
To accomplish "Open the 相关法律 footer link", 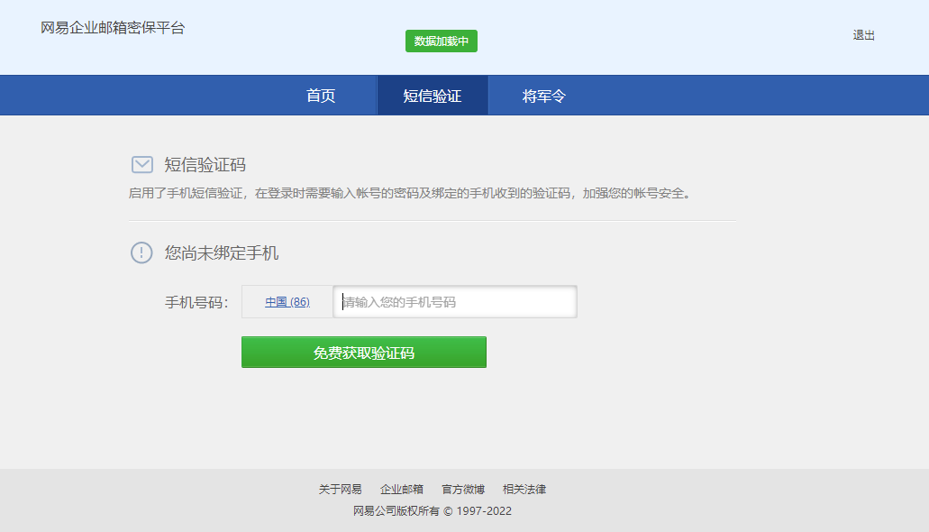I will [524, 490].
